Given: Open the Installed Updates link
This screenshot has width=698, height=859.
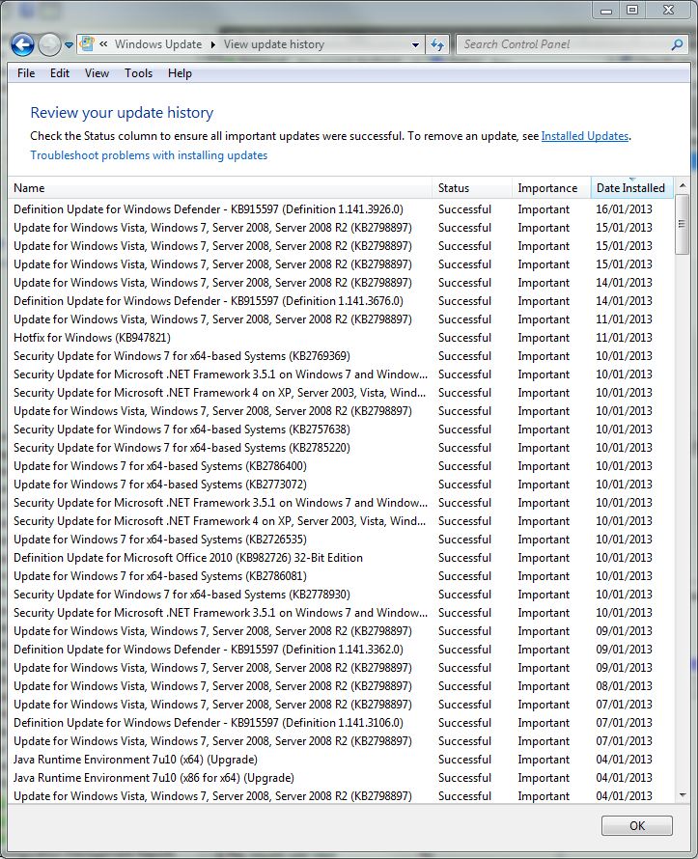Looking at the screenshot, I should click(x=585, y=136).
